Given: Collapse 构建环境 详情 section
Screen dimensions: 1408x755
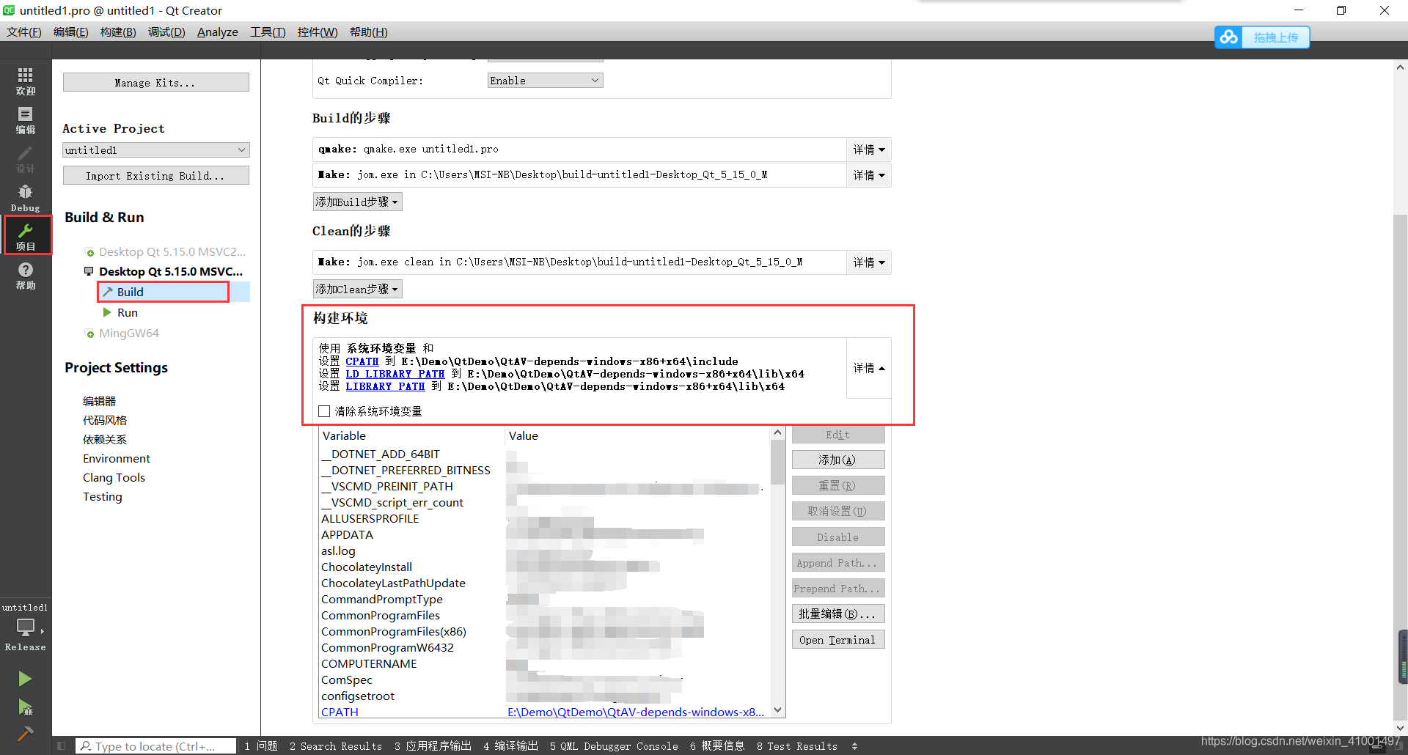Looking at the screenshot, I should click(869, 368).
